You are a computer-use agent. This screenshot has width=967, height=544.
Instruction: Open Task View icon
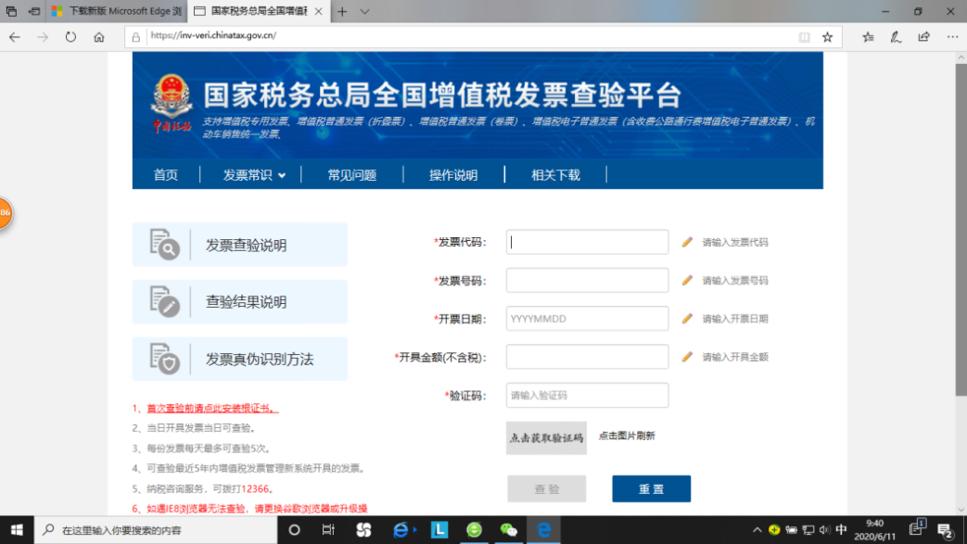tap(328, 530)
